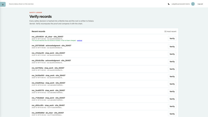208x117 pixels.
Task: Verify record rec_53a904aa stop_work
Action: 172,84
